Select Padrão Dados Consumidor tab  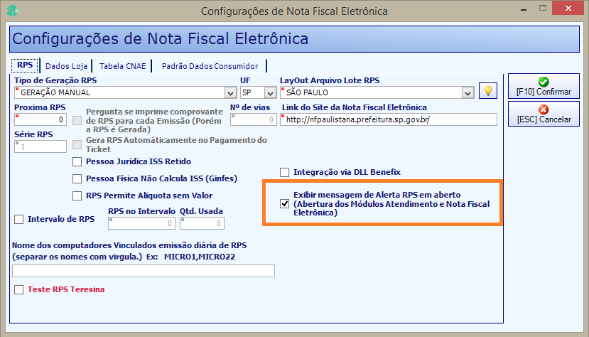(x=210, y=66)
